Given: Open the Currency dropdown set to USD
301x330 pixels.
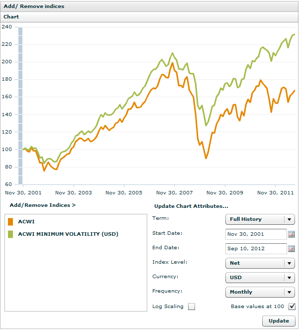Looking at the screenshot, I should [260, 278].
